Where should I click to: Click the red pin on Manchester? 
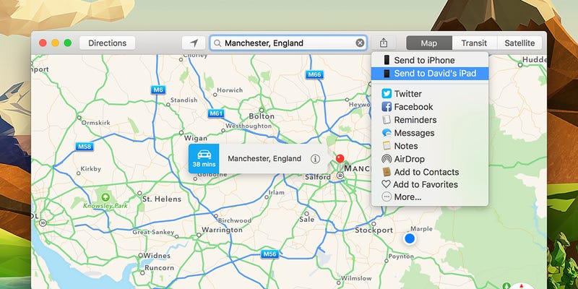coord(340,159)
